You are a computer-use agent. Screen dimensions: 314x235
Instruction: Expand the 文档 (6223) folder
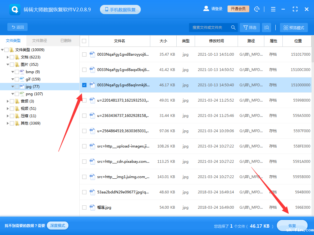(8, 57)
